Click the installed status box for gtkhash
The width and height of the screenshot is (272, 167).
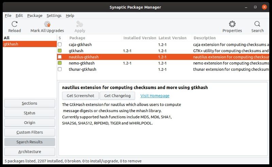[60, 51]
